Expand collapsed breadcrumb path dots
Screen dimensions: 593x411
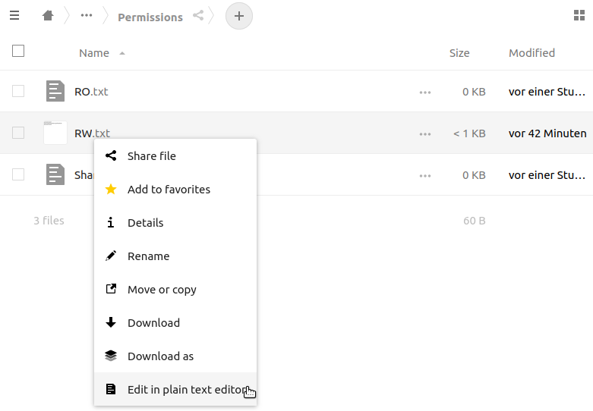click(86, 15)
